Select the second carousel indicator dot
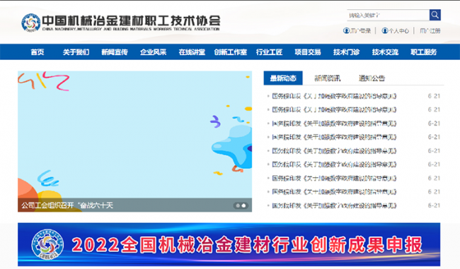 click(243, 205)
